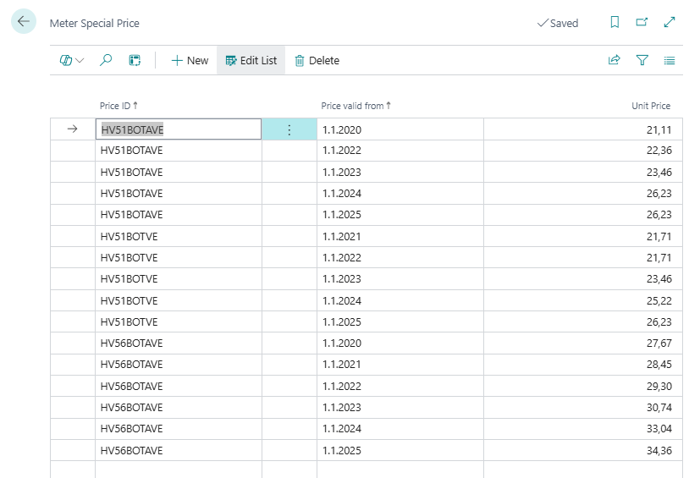The image size is (700, 478).
Task: Open the list layout view options
Action: click(670, 60)
